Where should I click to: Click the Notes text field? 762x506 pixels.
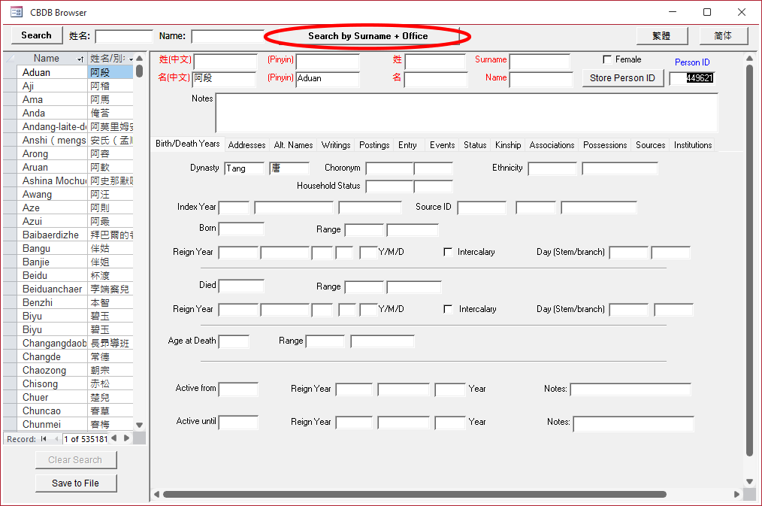point(466,113)
